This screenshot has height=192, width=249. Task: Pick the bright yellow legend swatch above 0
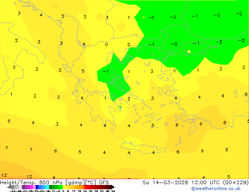(64, 187)
